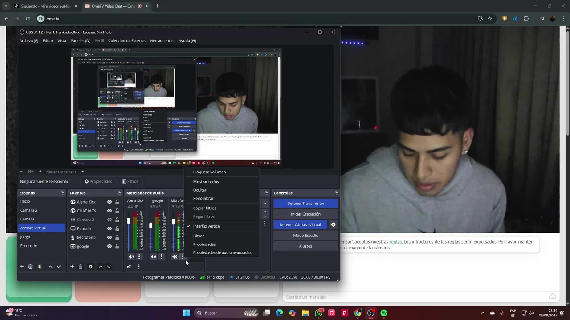The width and height of the screenshot is (570, 320).
Task: Adjust the Alerta Kick volume fader
Action: click(x=129, y=221)
